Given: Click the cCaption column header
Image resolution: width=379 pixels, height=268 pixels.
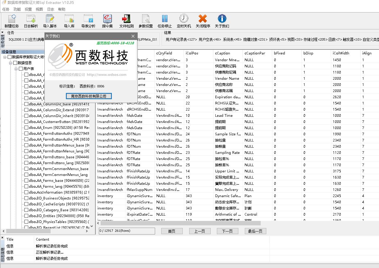Looking at the screenshot, I should coord(228,53).
